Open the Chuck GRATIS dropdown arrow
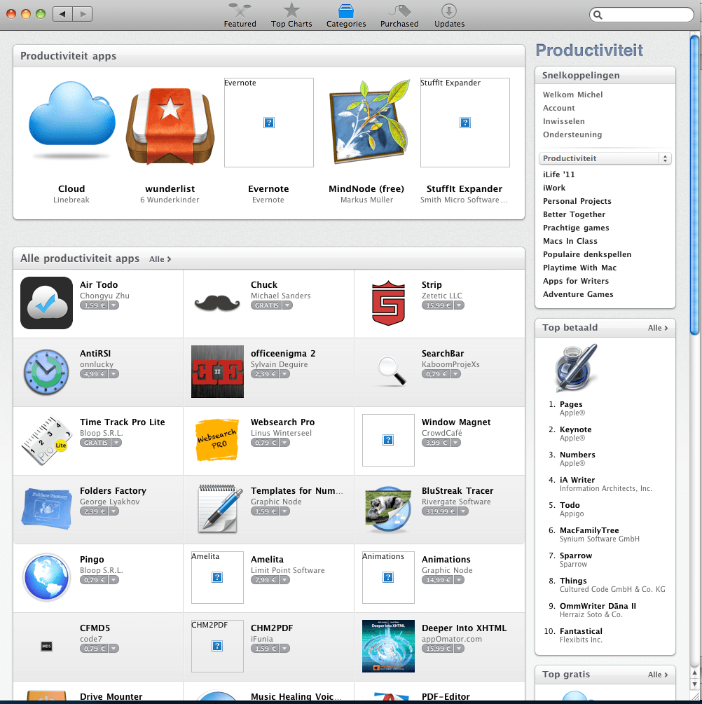The width and height of the screenshot is (702, 704). click(287, 305)
